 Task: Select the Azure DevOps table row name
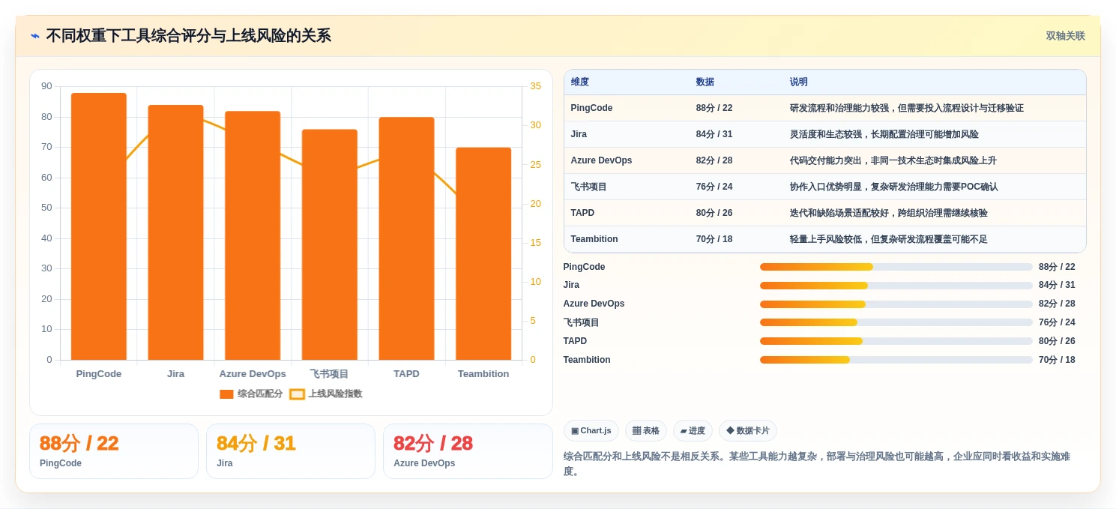[x=601, y=160]
